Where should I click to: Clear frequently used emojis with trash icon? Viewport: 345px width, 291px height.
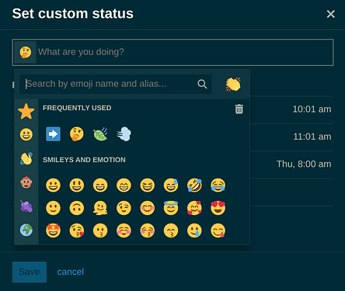click(239, 109)
